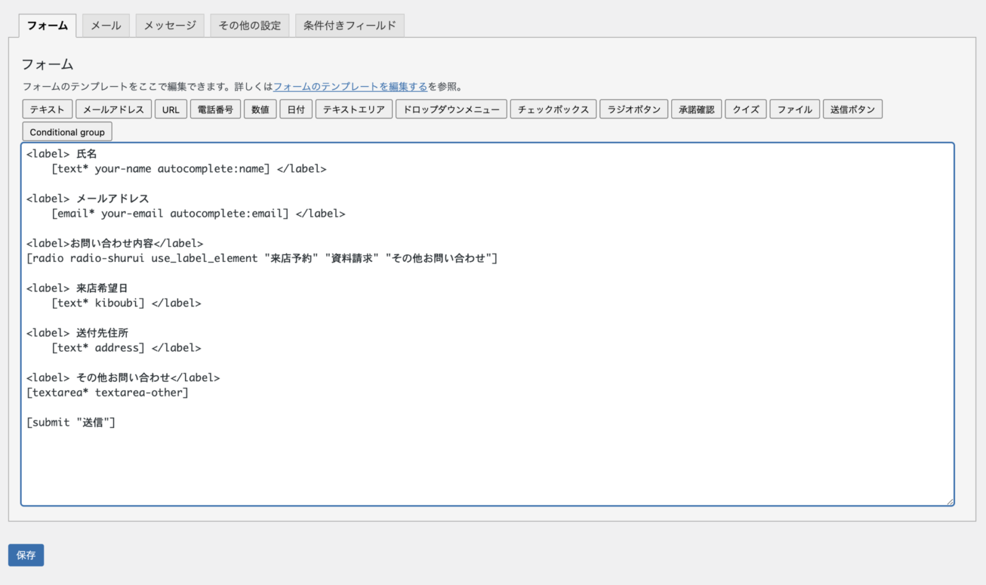The height and width of the screenshot is (585, 986).
Task: Insert a ドロップダウンメニュー tag
Action: (x=451, y=109)
